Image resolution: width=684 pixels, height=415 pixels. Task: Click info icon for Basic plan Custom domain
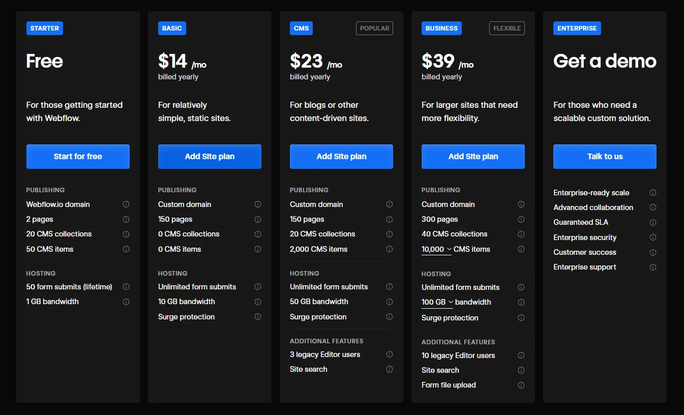(258, 204)
